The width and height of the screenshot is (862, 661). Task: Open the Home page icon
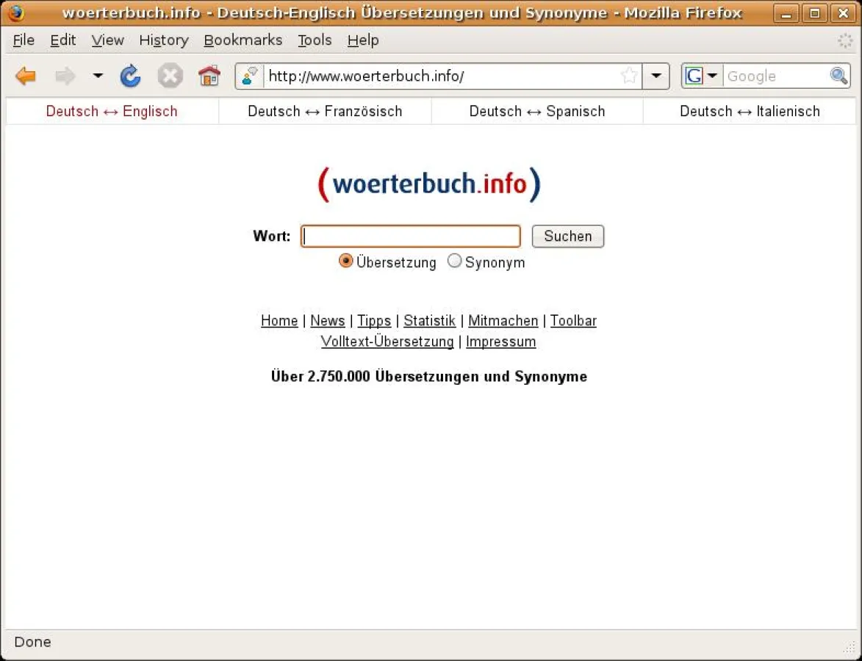click(209, 76)
